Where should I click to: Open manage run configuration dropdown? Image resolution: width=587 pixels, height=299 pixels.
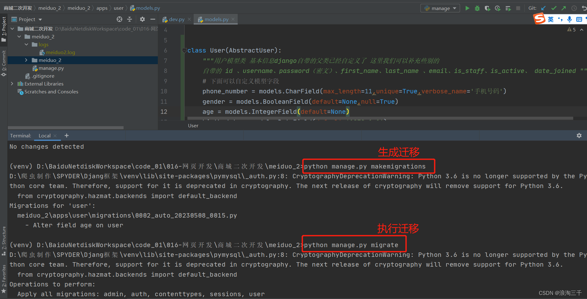coord(440,8)
